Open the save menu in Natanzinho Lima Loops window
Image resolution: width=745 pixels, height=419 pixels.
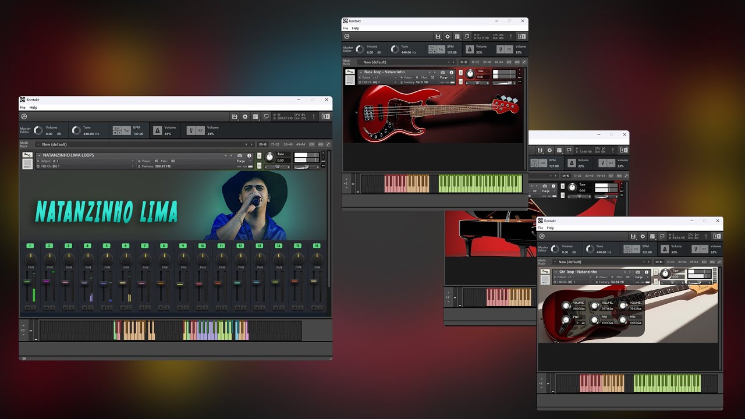[x=235, y=116]
